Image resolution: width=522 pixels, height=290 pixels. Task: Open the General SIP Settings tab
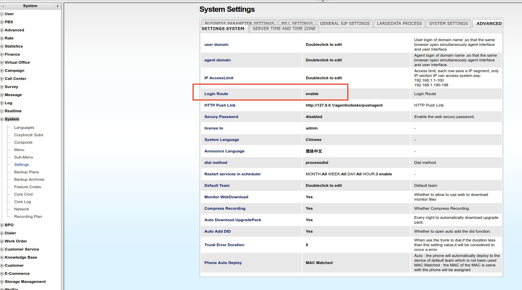point(345,24)
